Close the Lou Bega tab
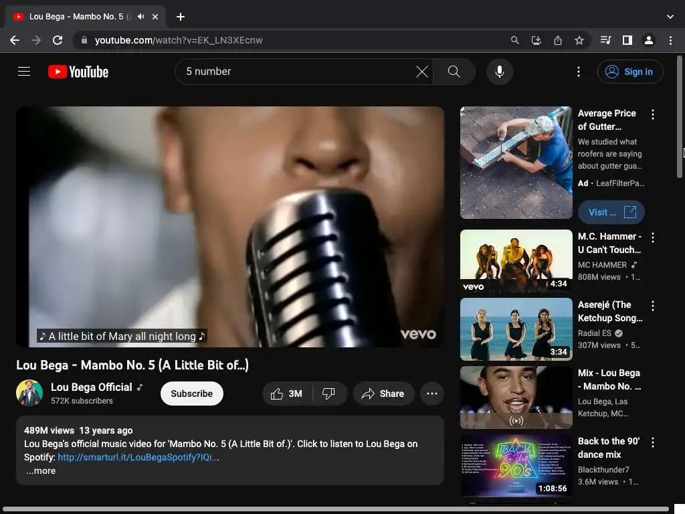Viewport: 685px width, 514px height. click(x=155, y=17)
